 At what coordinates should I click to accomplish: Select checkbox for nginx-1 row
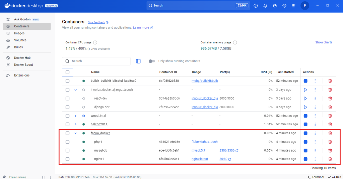point(67,159)
